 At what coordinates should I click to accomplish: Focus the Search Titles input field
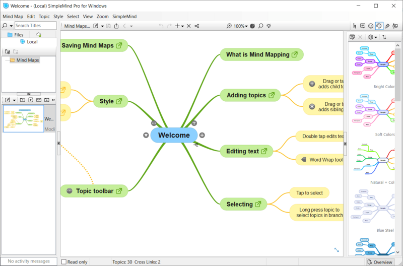tap(35, 26)
